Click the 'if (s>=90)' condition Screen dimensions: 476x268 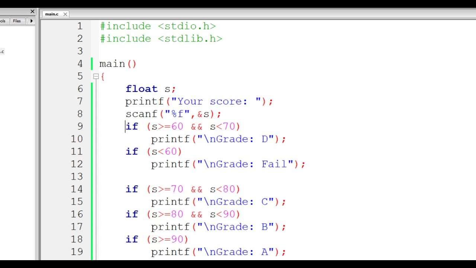click(x=157, y=240)
